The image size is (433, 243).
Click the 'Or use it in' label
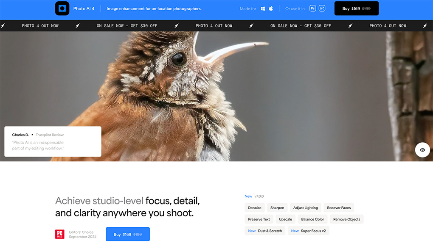[x=295, y=8]
